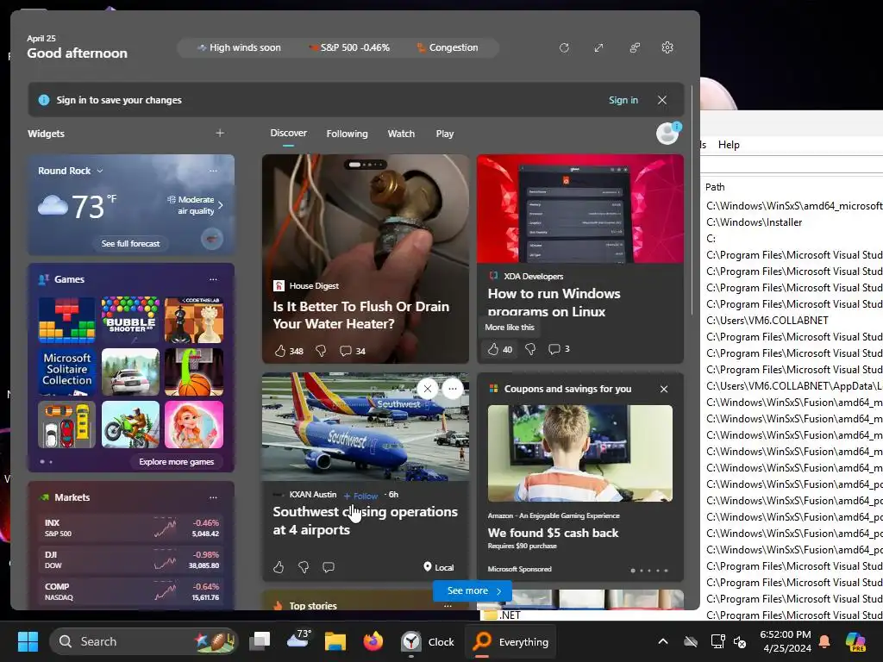Hide the Southwest story with X icon
The width and height of the screenshot is (883, 662).
click(428, 389)
